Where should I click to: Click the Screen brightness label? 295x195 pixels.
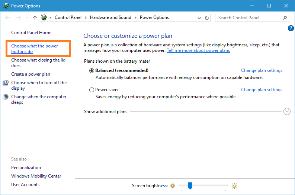click(x=150, y=186)
